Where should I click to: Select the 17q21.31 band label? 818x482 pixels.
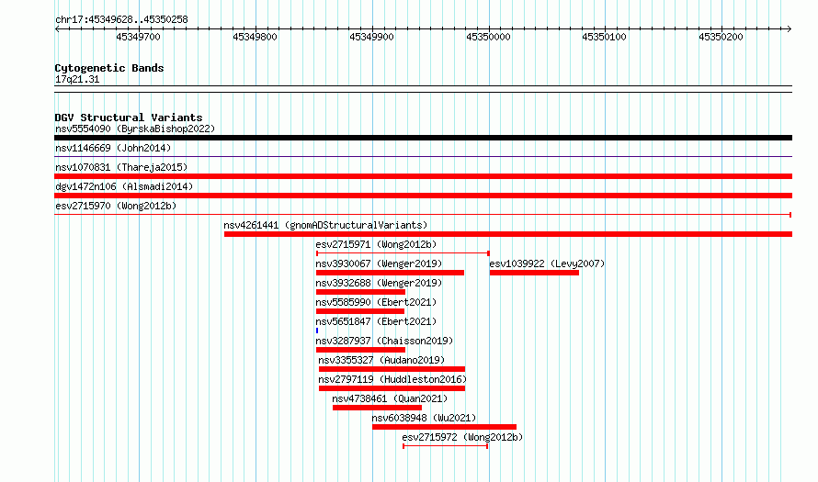tap(77, 80)
